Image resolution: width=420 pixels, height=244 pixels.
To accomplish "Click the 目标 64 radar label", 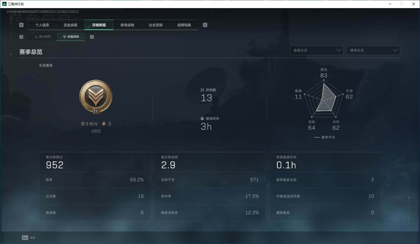I will [312, 125].
